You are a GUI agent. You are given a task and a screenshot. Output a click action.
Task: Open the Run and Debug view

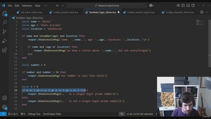tap(4, 41)
